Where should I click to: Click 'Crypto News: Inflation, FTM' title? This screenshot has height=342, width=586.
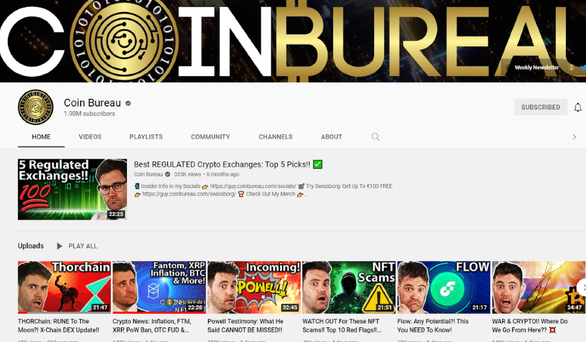152,325
